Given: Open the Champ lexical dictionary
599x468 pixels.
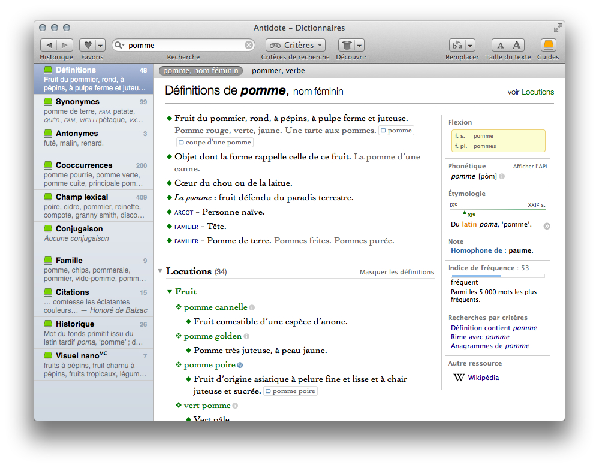Looking at the screenshot, I should (94, 206).
